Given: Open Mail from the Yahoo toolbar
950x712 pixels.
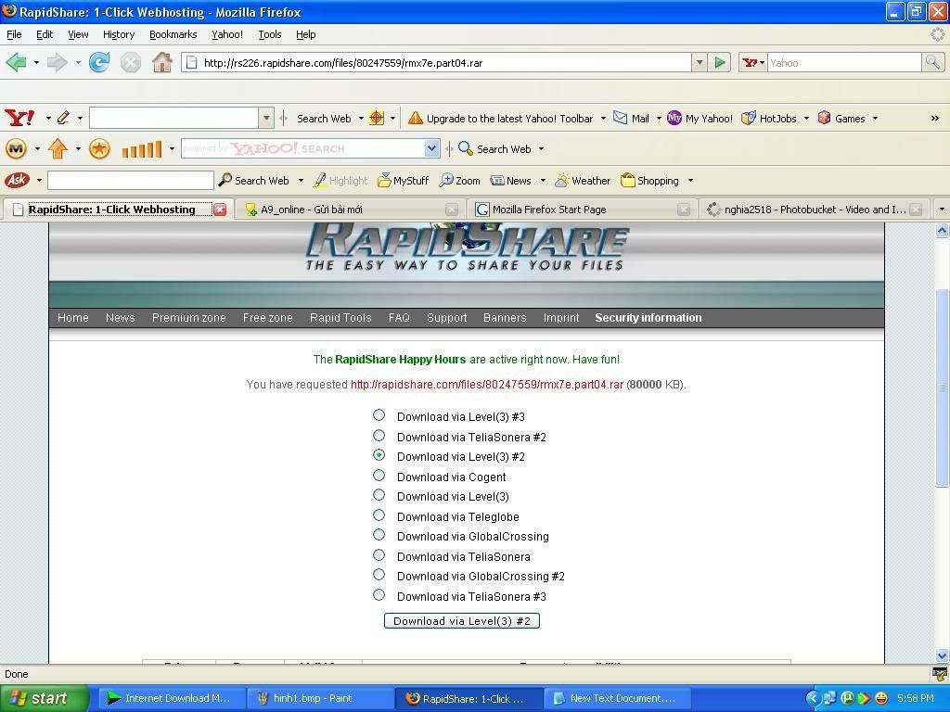Looking at the screenshot, I should click(x=631, y=118).
